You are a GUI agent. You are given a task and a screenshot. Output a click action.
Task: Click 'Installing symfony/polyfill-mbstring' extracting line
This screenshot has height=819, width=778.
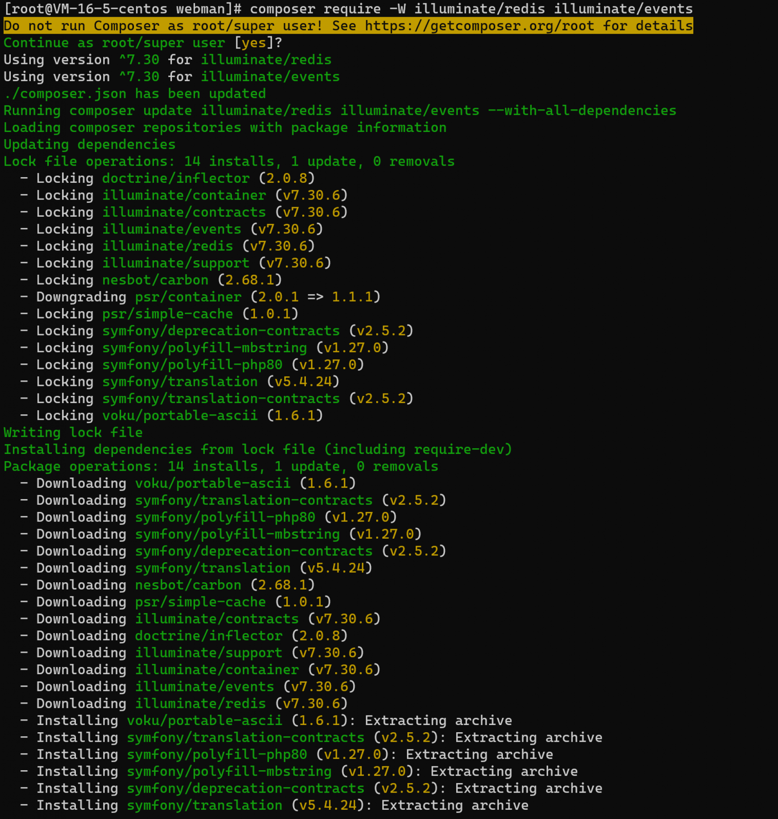[299, 772]
